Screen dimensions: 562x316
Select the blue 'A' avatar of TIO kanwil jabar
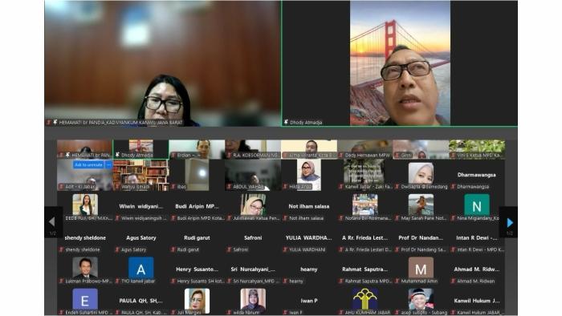coord(140,268)
